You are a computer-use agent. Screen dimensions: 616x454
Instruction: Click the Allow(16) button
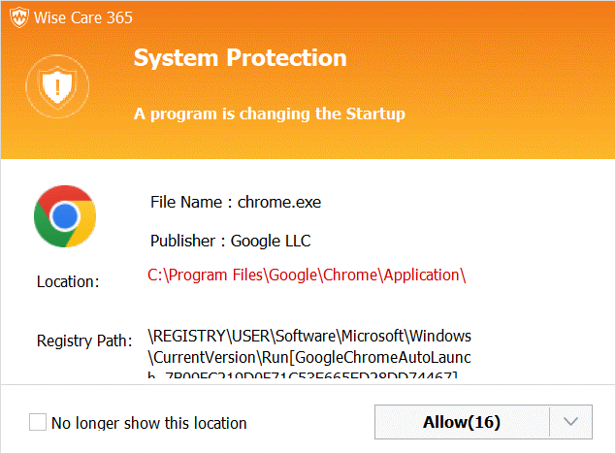tap(462, 422)
